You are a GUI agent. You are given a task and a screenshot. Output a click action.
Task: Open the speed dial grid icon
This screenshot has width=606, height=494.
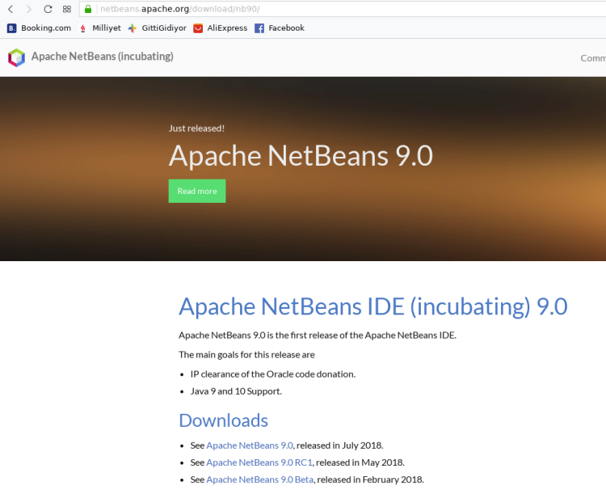(67, 9)
